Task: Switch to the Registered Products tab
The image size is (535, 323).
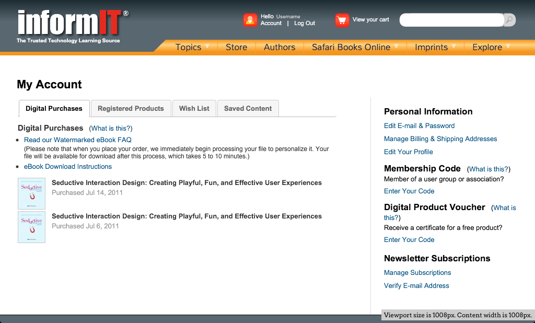Action: pos(131,109)
